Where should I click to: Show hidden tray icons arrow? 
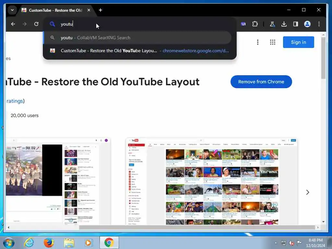[276, 243]
